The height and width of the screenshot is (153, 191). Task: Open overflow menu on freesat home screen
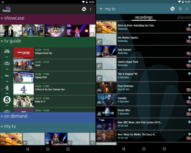point(91,9)
